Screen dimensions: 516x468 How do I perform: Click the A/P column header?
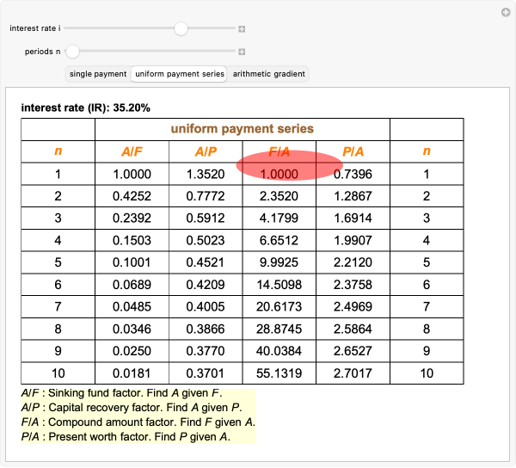[206, 151]
